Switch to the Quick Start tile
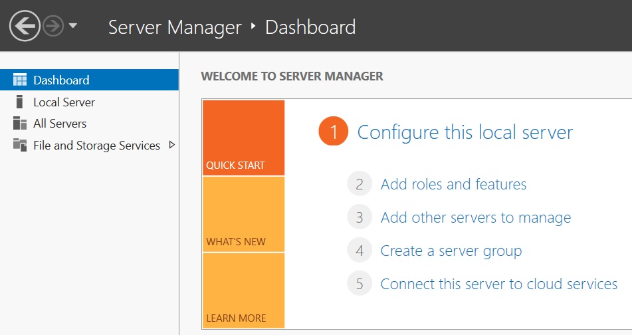The width and height of the screenshot is (632, 335). coord(243,138)
